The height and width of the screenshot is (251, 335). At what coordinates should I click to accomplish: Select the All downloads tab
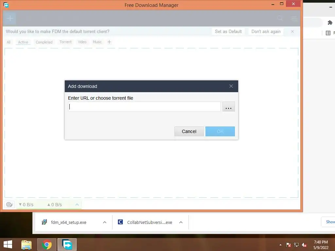(9, 42)
